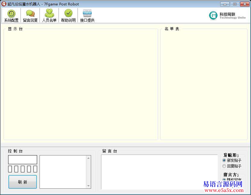The width and height of the screenshot is (251, 195).
Task: Select the 随机留言 radio option
Action: 224,180
